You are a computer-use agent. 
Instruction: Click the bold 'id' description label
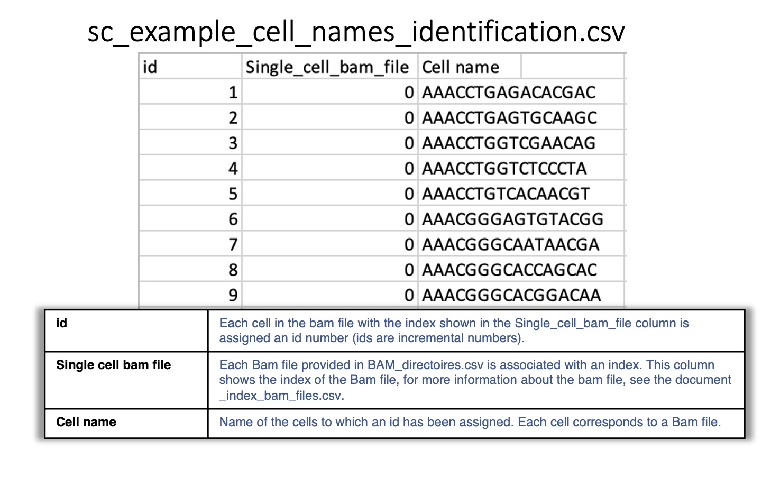(x=61, y=323)
